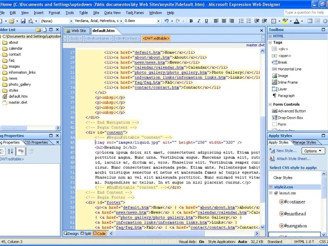This screenshot has width=328, height=246.
Task: Insert an Advanced Button form control
Action: tap(289, 111)
